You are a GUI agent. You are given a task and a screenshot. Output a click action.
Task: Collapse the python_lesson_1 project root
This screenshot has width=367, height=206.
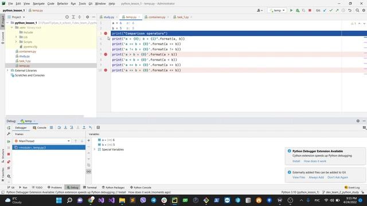click(x=7, y=23)
